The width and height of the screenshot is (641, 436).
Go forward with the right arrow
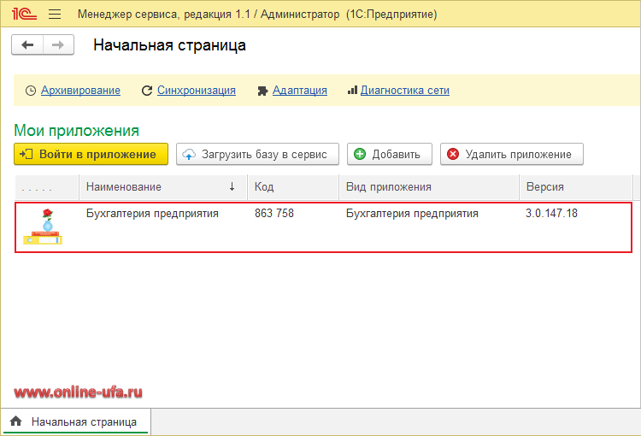[58, 45]
